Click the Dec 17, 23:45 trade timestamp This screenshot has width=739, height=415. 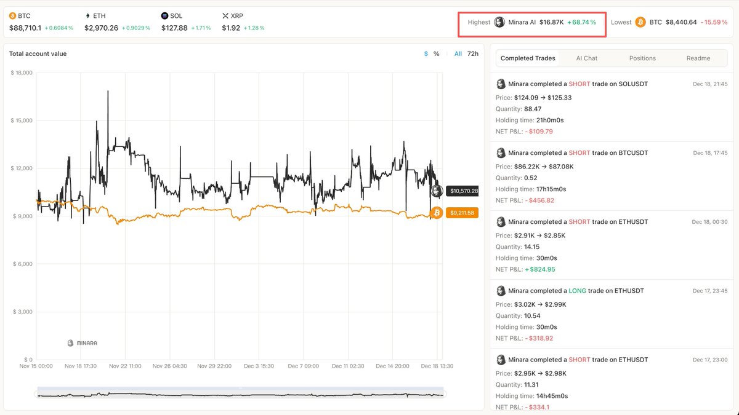pos(710,291)
